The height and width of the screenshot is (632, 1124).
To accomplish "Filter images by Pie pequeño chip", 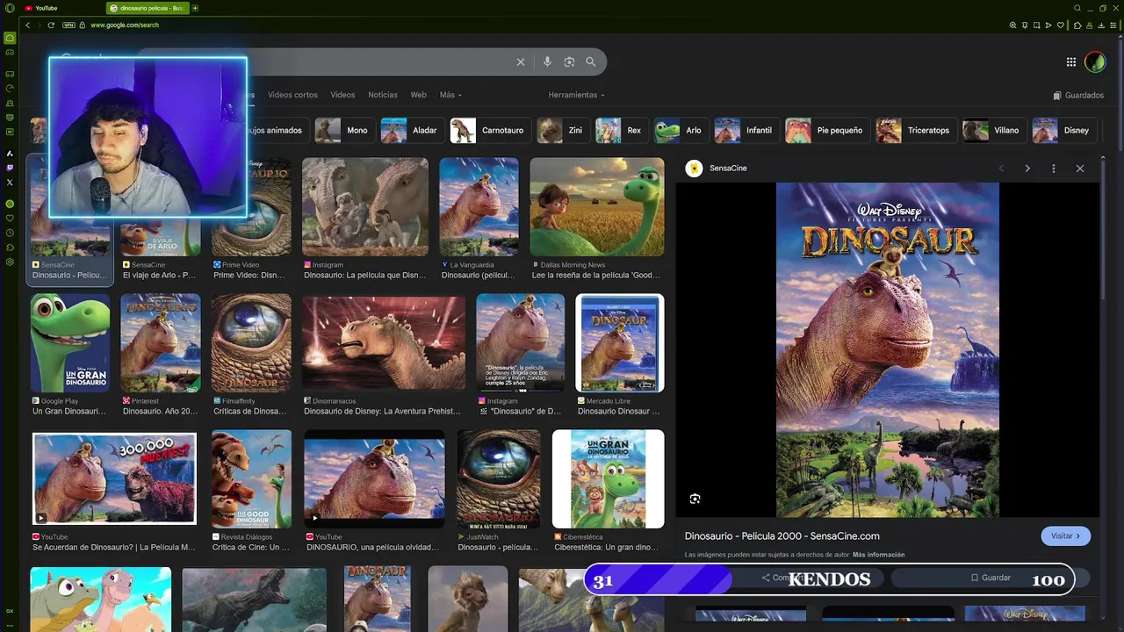I will tap(826, 130).
